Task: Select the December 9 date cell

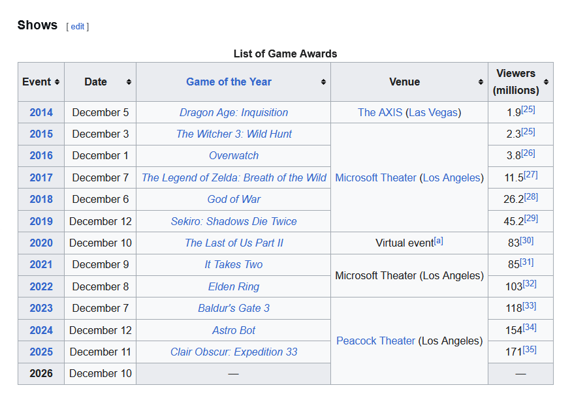Action: [x=101, y=265]
